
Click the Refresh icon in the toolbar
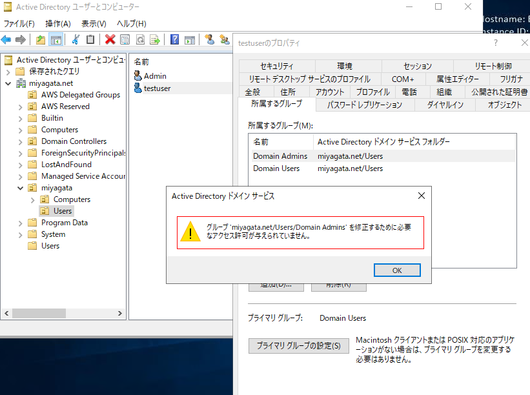point(139,39)
